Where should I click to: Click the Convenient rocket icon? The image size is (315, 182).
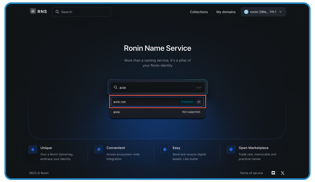(x=99, y=149)
